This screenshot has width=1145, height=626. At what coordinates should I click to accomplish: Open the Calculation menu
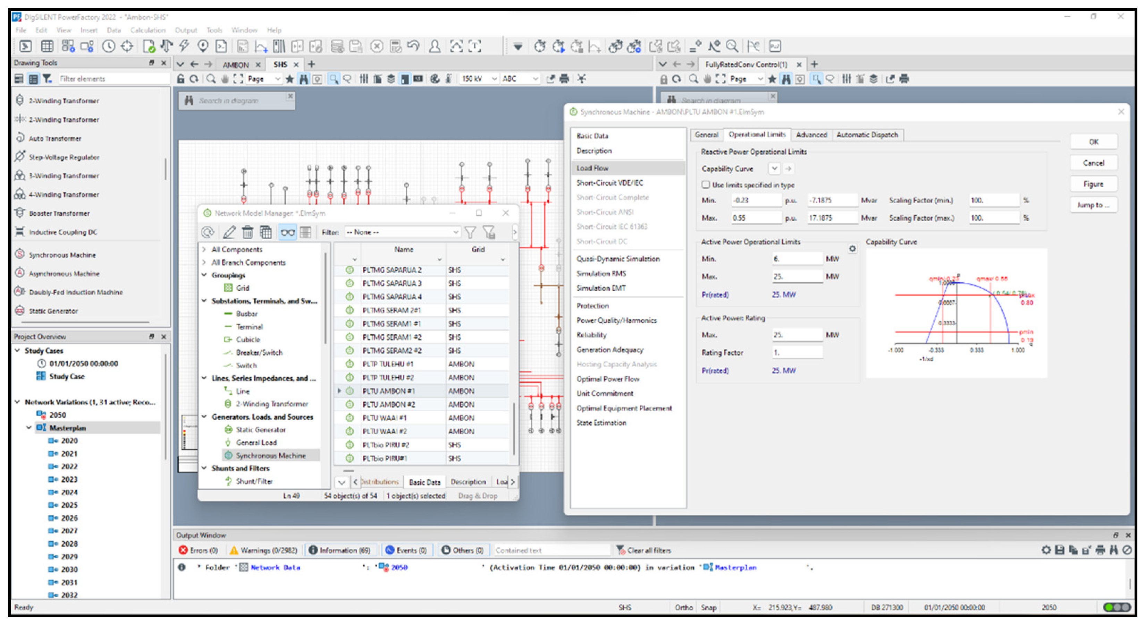(x=148, y=30)
